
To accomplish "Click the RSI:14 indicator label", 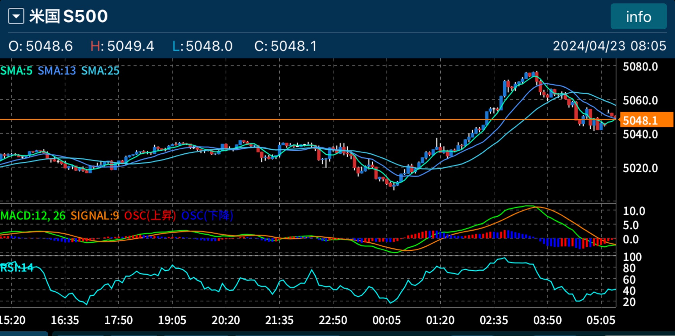I will [17, 268].
